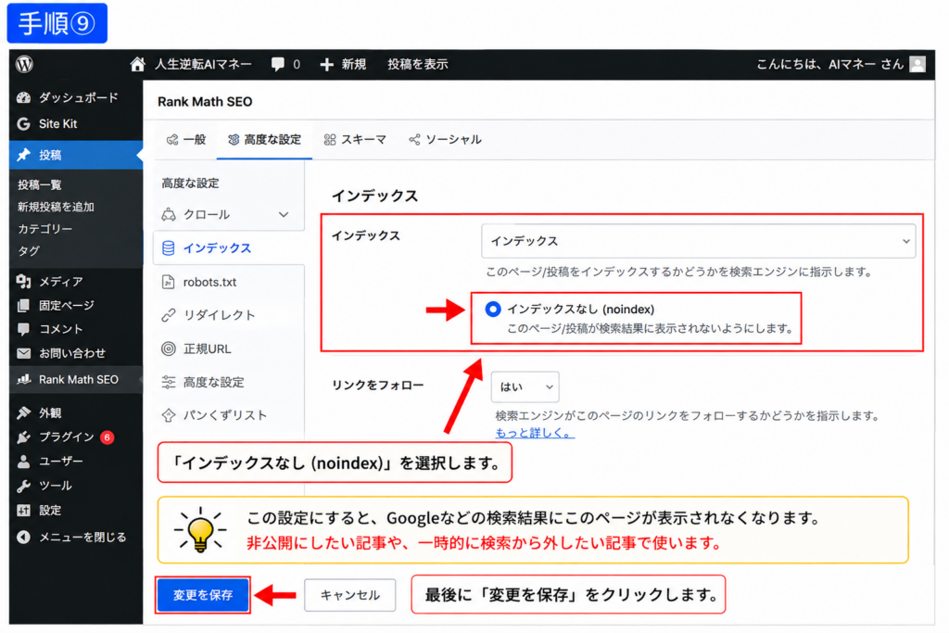Click the メニューを閉じる collapse arrow icon

tap(23, 537)
